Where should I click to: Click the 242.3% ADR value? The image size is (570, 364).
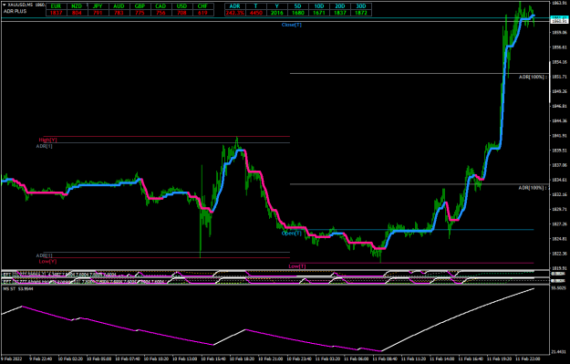pyautogui.click(x=234, y=13)
